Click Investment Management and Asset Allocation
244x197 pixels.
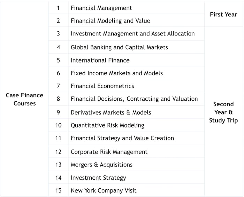(132, 34)
